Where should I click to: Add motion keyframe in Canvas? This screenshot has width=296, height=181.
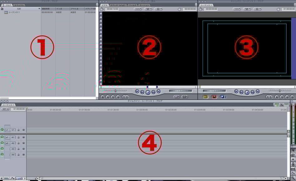282,97
